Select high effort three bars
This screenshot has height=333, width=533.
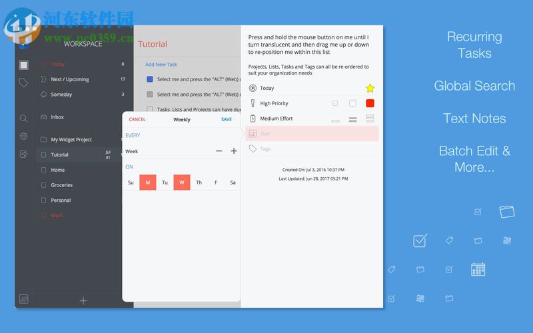point(370,119)
